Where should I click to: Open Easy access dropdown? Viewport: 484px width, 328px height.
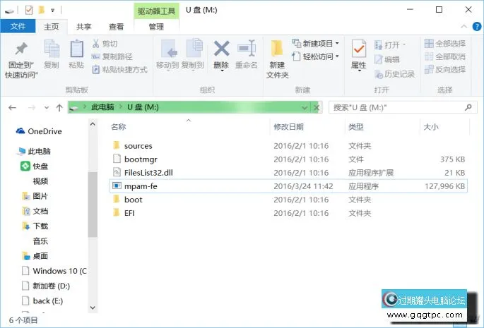316,56
